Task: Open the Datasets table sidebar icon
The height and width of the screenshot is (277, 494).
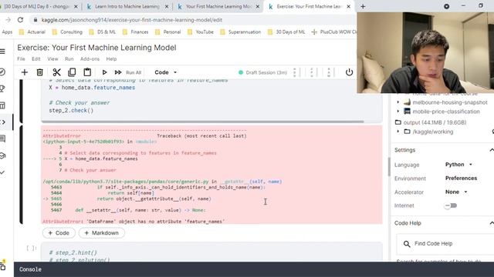Action: (2, 105)
